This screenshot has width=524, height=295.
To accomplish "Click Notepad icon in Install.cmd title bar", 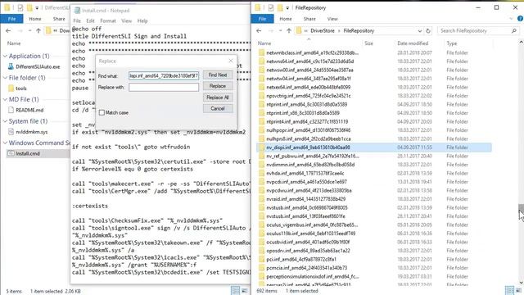I will 77,11.
